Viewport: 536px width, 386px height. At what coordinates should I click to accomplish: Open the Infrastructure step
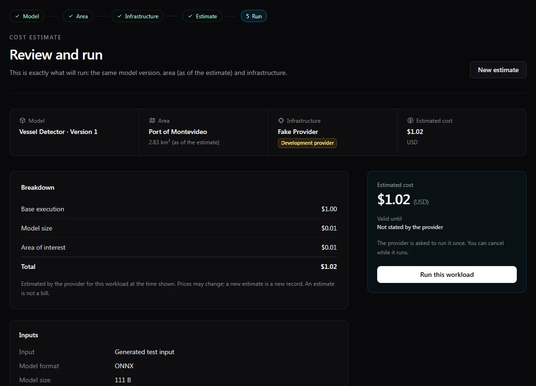[x=137, y=16]
